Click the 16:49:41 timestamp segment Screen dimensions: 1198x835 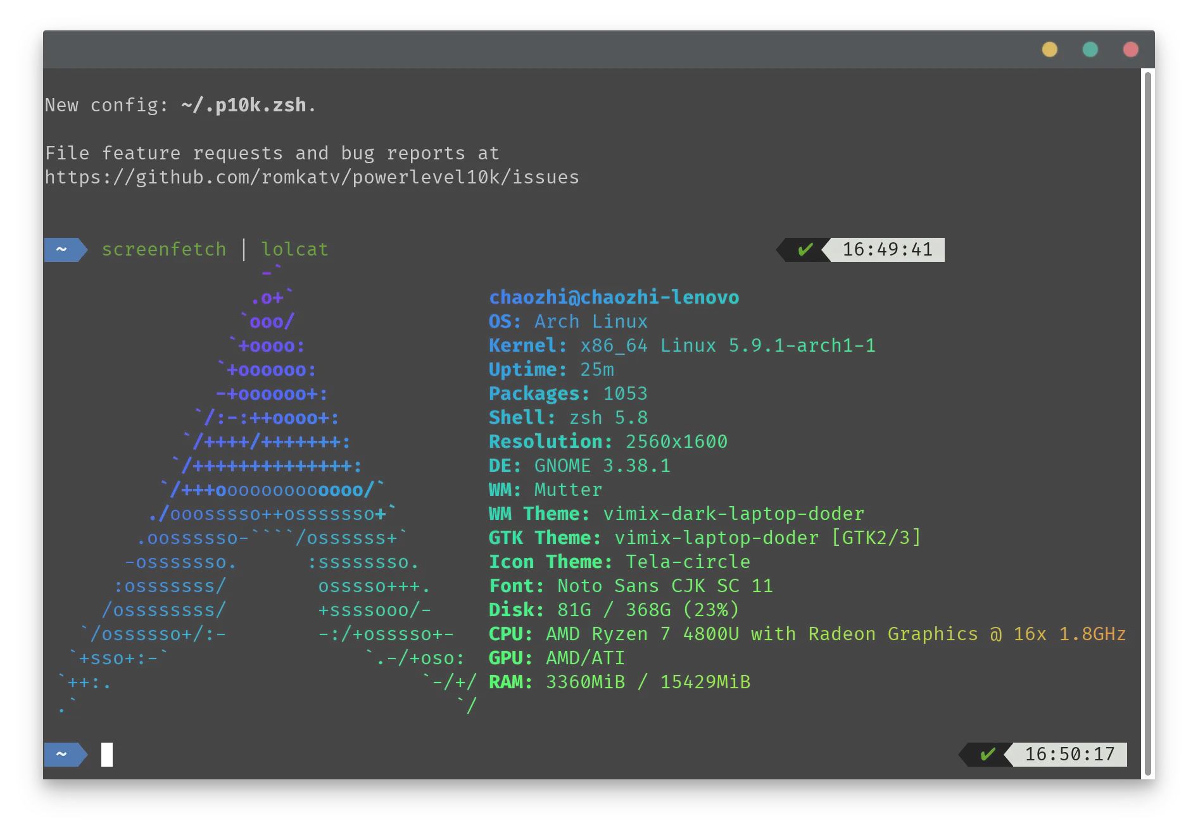[x=887, y=250]
